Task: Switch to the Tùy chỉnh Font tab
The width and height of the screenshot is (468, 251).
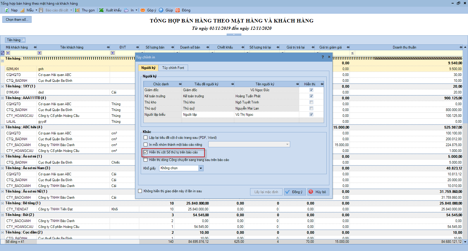Action: [x=173, y=68]
